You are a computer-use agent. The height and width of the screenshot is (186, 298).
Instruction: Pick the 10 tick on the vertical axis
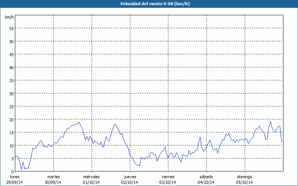pos(11,145)
